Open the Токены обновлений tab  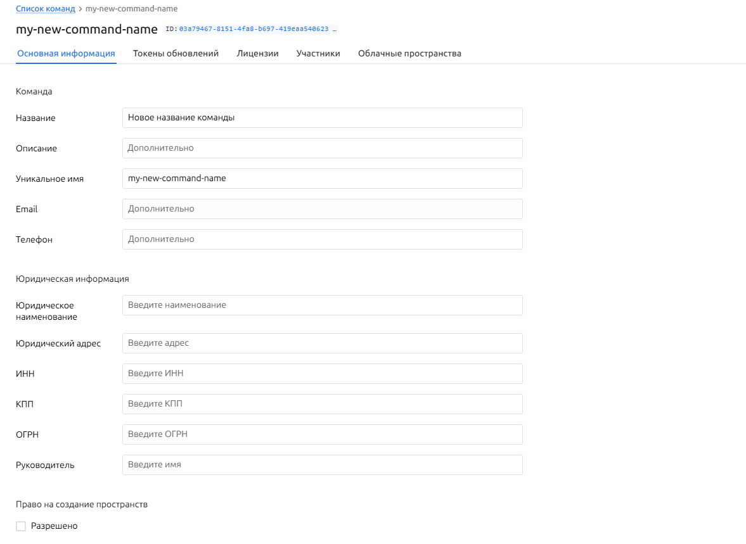[x=176, y=54]
